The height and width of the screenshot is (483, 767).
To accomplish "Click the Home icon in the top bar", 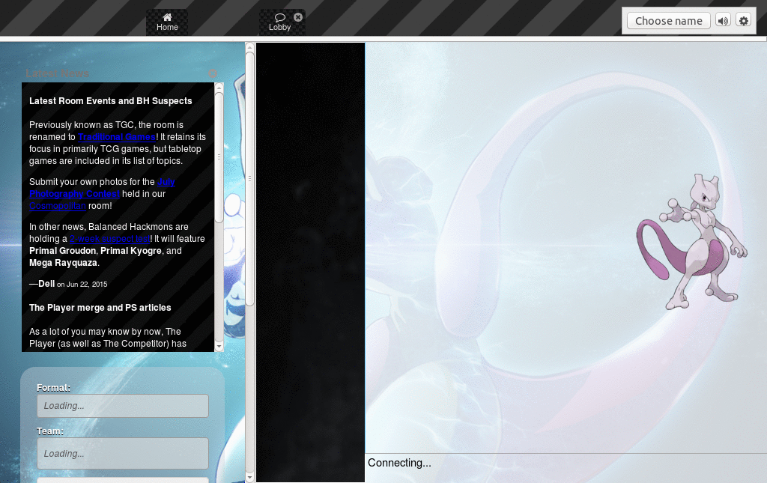I will (x=167, y=16).
